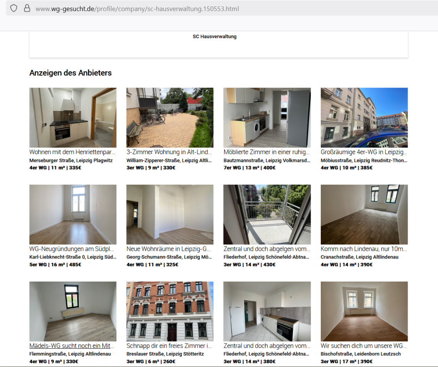
Task: Click the shield tracking protection icon
Action: (x=14, y=8)
